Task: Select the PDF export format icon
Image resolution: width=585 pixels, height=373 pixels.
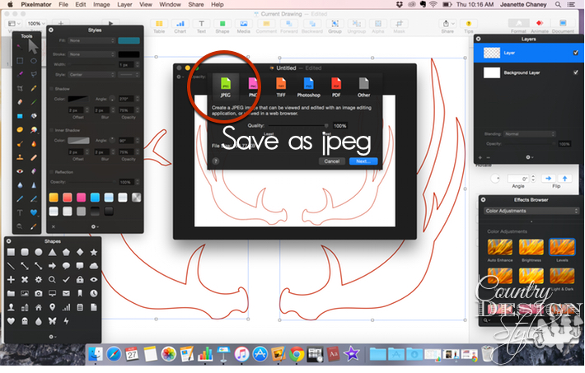Action: click(x=336, y=85)
